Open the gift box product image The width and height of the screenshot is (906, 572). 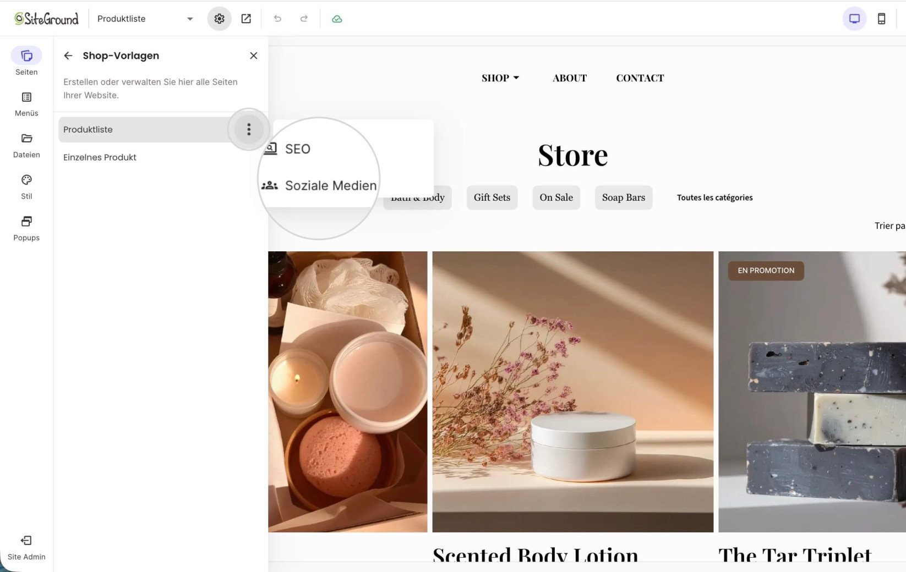coord(347,392)
